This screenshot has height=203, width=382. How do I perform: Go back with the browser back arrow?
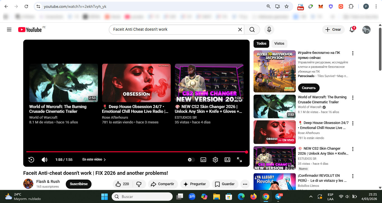tap(6, 6)
